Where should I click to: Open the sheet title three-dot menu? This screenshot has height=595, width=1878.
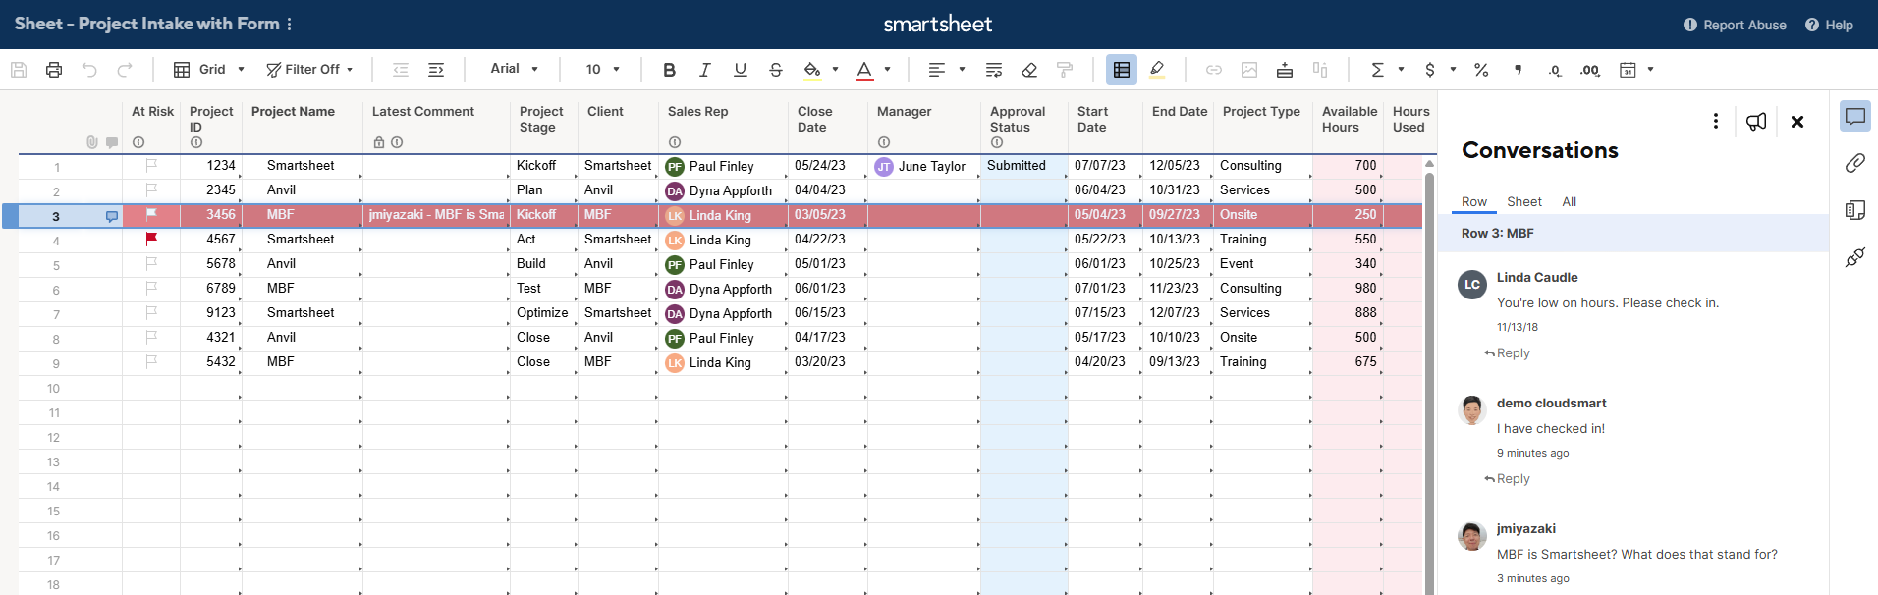[x=289, y=24]
